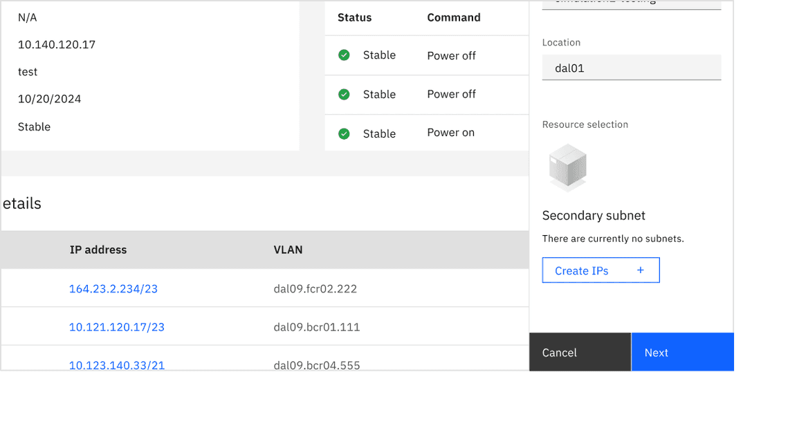Click the middle row's green Stable status icon
797x448 pixels.
tap(344, 95)
